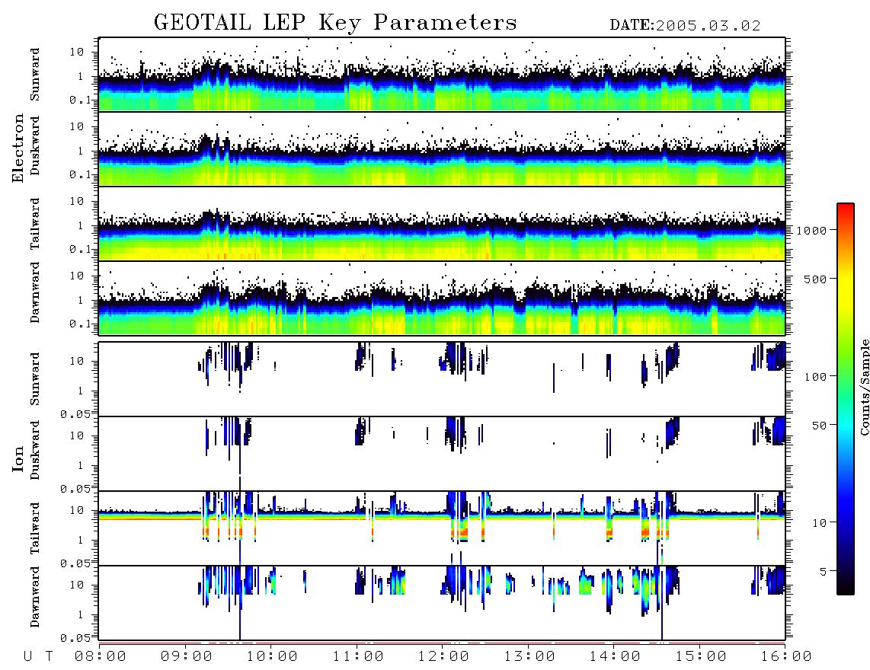Image resolution: width=870 pixels, height=670 pixels.
Task: Select the Electron Sunward axis label
Action: [35, 75]
